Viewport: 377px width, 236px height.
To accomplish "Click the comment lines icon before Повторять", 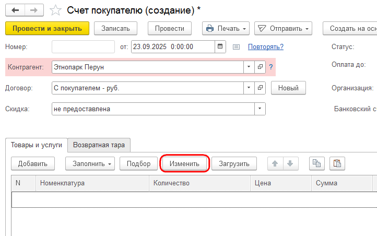I will [x=236, y=47].
